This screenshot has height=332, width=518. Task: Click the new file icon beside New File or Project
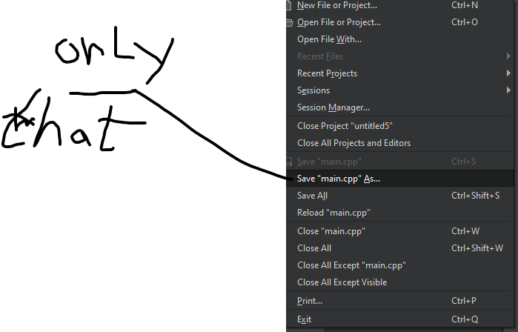point(289,5)
